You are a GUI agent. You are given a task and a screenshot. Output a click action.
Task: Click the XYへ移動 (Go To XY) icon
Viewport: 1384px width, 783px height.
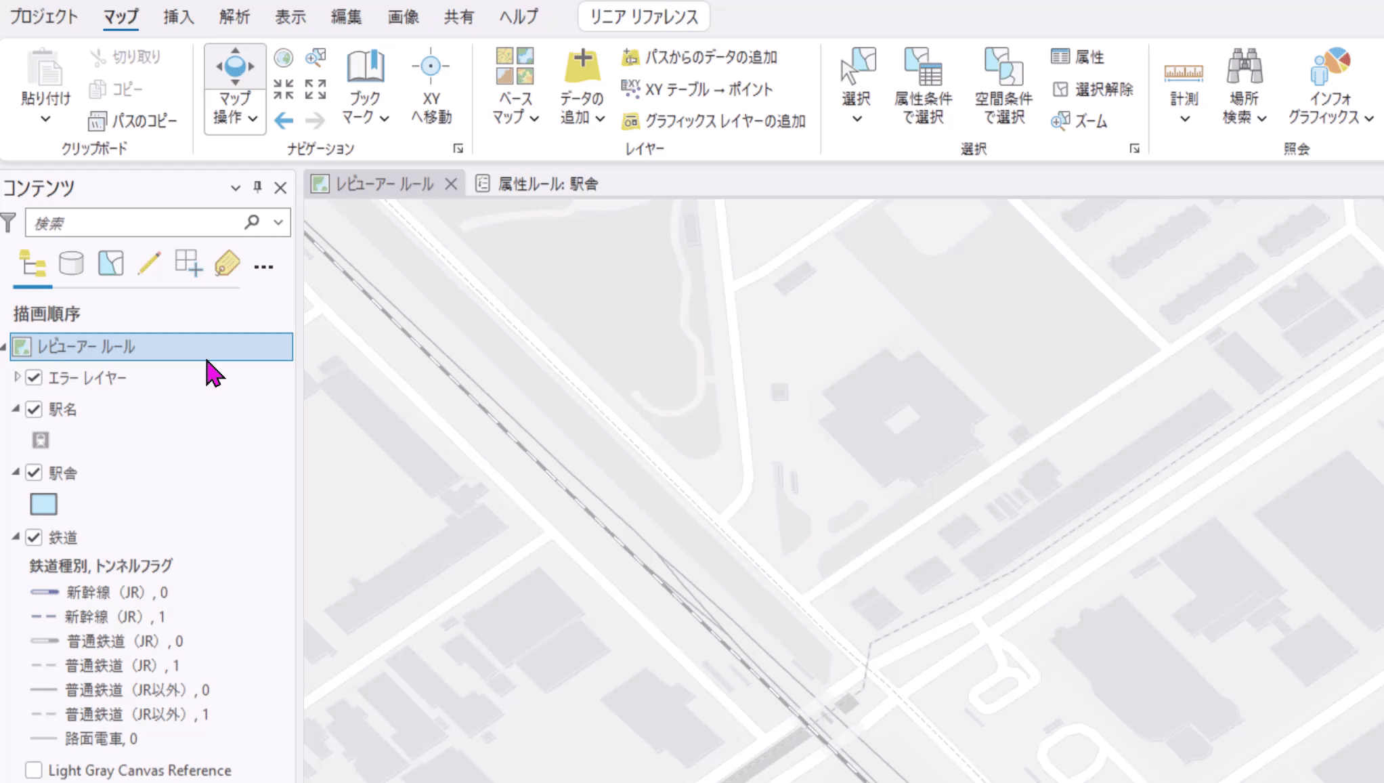point(431,66)
